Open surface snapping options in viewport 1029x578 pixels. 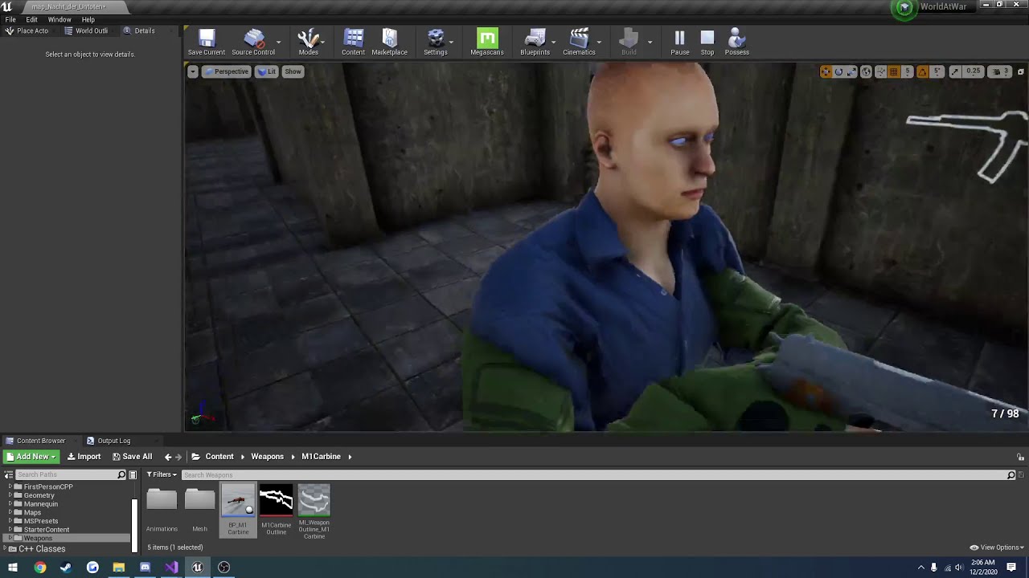click(x=880, y=71)
